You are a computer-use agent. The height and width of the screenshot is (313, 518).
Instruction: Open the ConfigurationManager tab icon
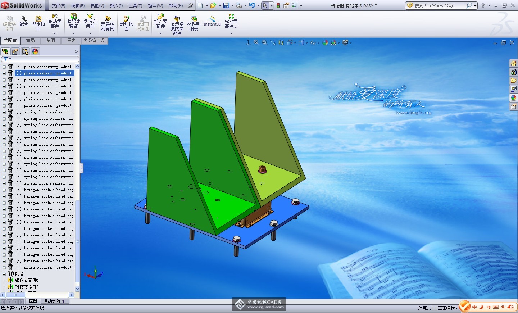click(x=25, y=51)
